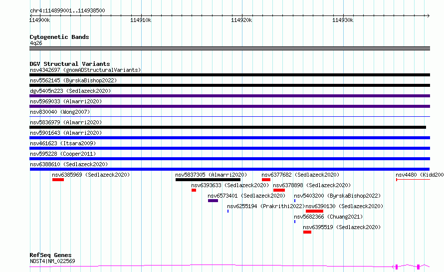Click the second magenta NDST4 exon block
The width and height of the screenshot is (444, 272).
[x=418, y=267]
